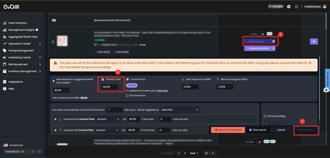
Task: Open the 25 rows-per-page dropdown
Action: (209, 153)
